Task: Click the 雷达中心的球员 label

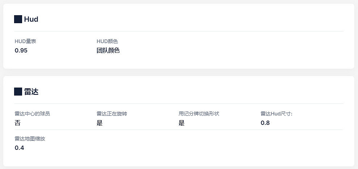Action: pyautogui.click(x=32, y=114)
